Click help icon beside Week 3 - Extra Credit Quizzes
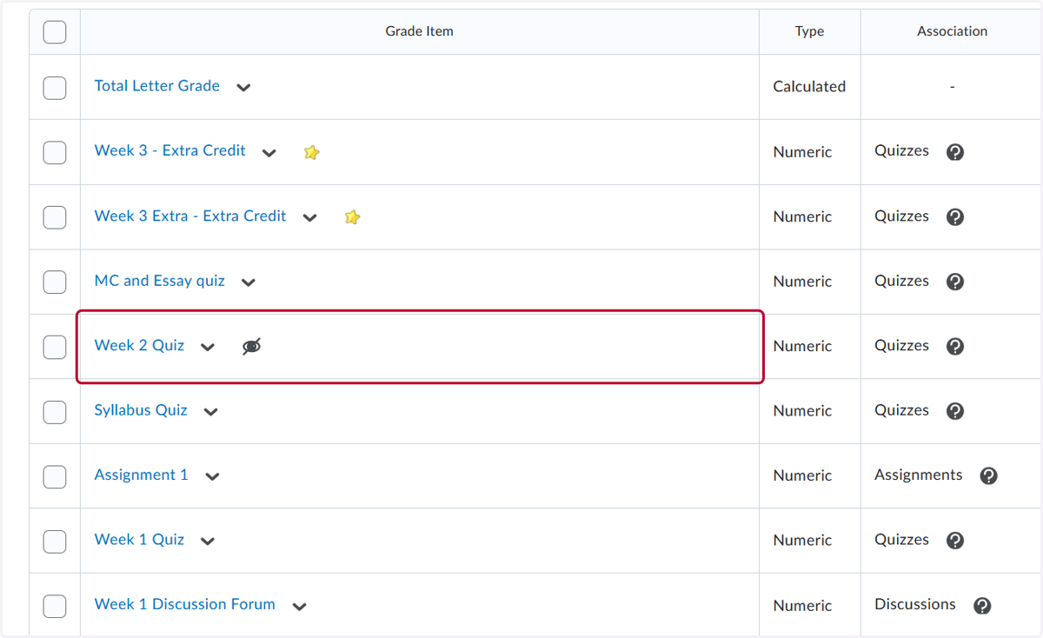1043x638 pixels. coord(955,152)
